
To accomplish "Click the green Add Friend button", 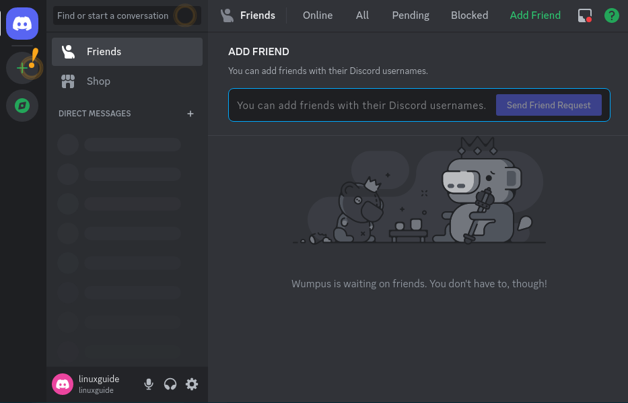I will click(535, 15).
